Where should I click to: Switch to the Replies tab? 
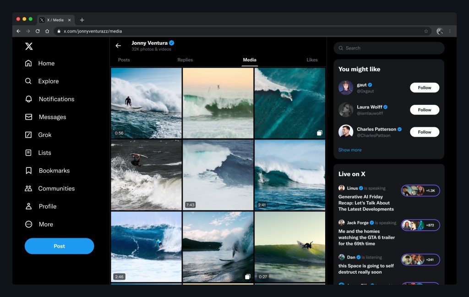(185, 60)
